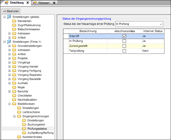Check Abschlussstatus for Teilprüfung
The image size is (171, 140).
tap(124, 51)
